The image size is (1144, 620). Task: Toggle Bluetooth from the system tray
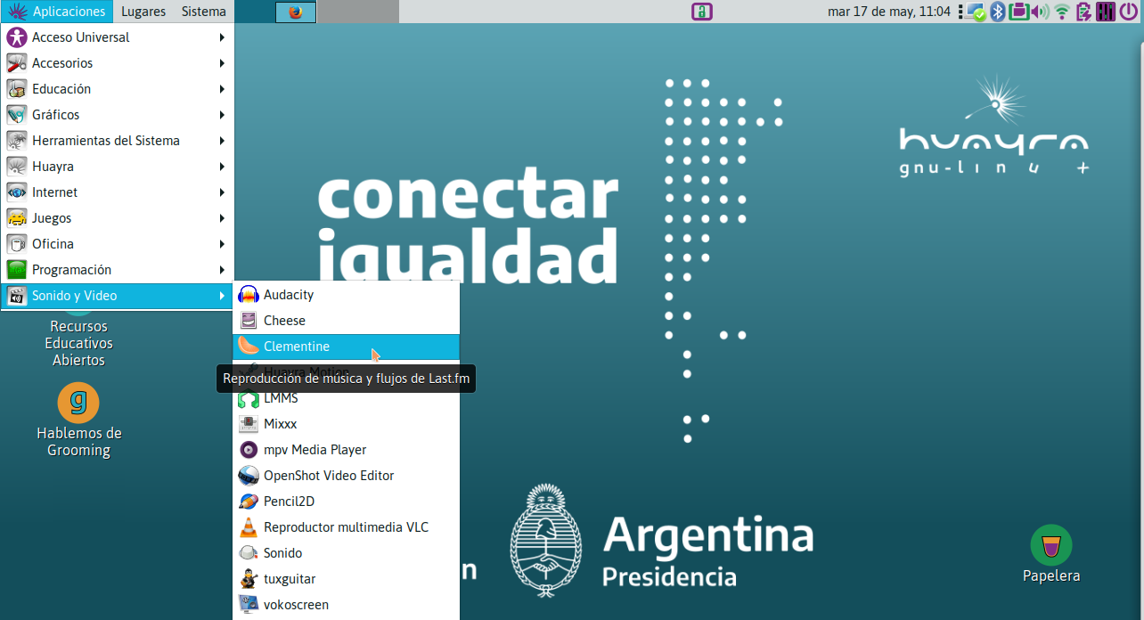click(x=996, y=12)
